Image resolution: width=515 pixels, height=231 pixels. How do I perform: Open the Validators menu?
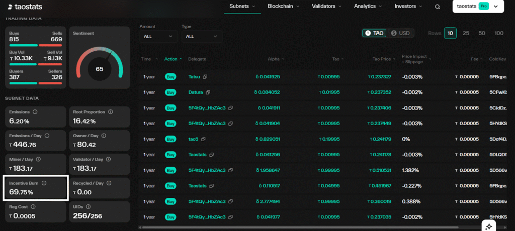pyautogui.click(x=327, y=7)
